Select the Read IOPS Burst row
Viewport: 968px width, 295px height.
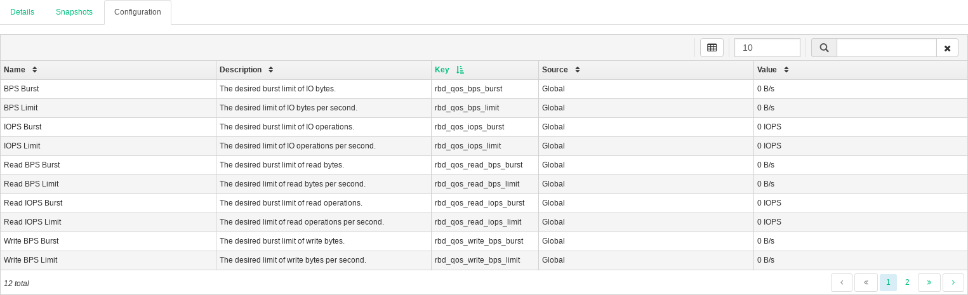pos(108,203)
